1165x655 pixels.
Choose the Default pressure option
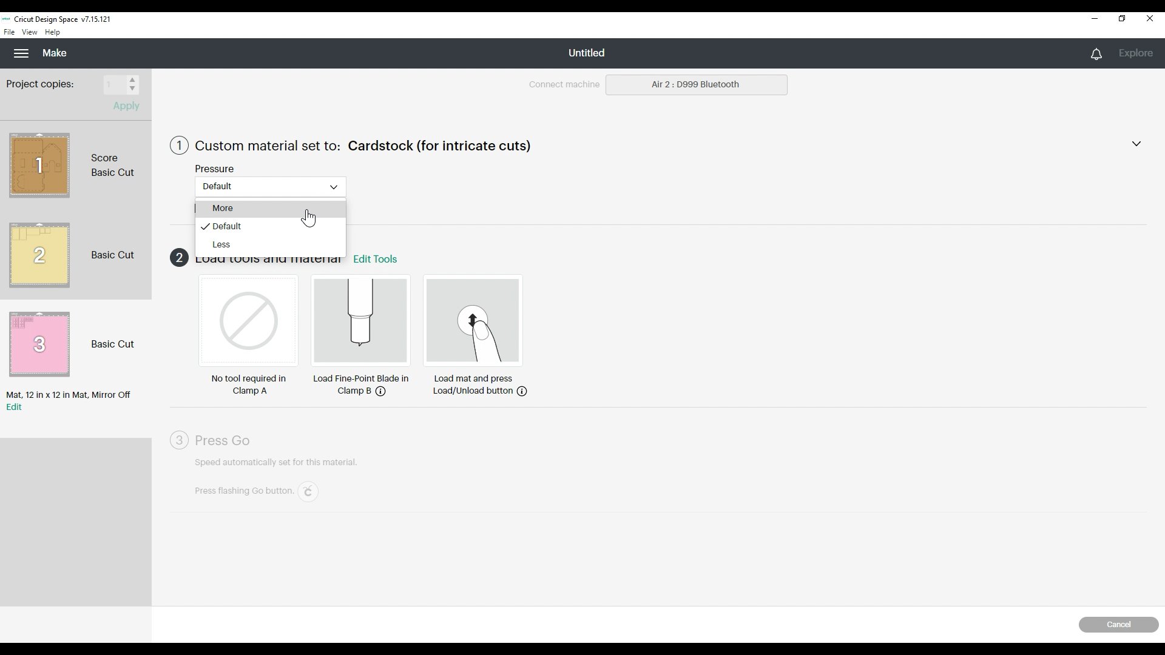[271, 226]
